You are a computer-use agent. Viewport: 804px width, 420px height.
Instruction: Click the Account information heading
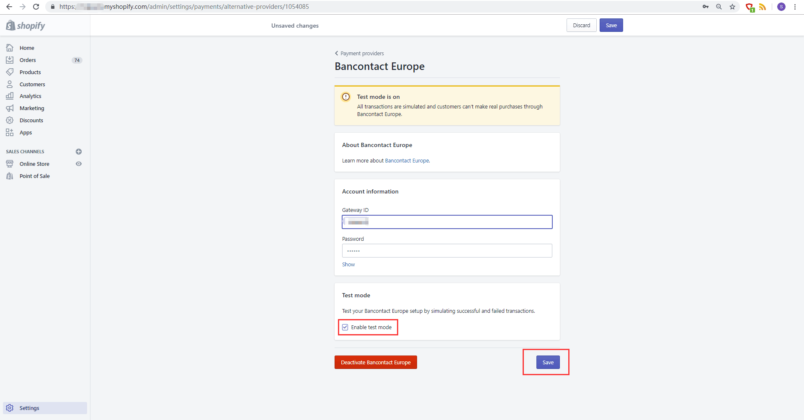point(370,191)
